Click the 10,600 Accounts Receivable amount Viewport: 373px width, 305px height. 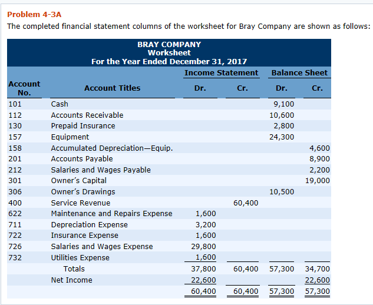pyautogui.click(x=282, y=115)
